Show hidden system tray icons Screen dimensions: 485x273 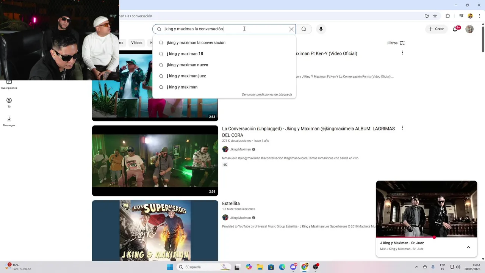(x=417, y=267)
